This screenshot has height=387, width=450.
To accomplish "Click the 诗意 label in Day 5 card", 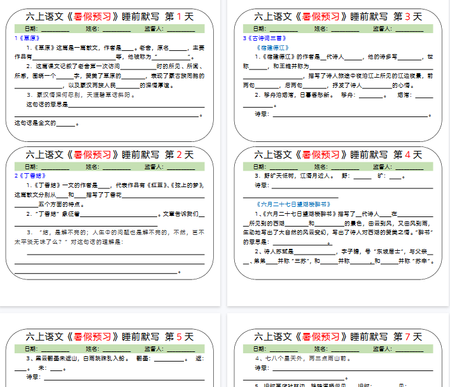I will pos(33,377).
